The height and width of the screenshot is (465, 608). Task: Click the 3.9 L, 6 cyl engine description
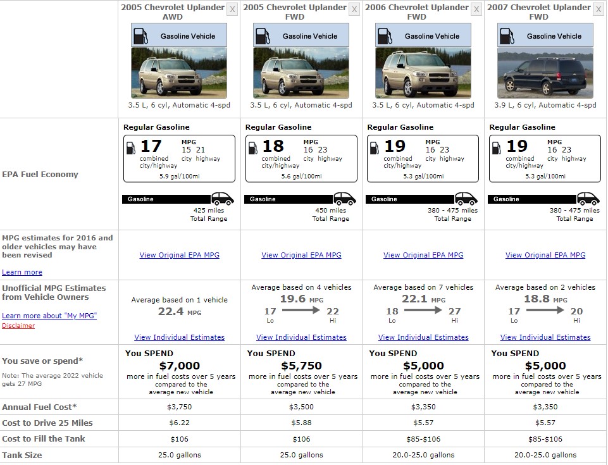(x=545, y=105)
